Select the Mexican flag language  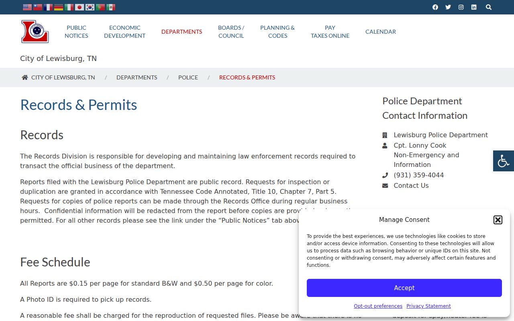[x=111, y=7]
